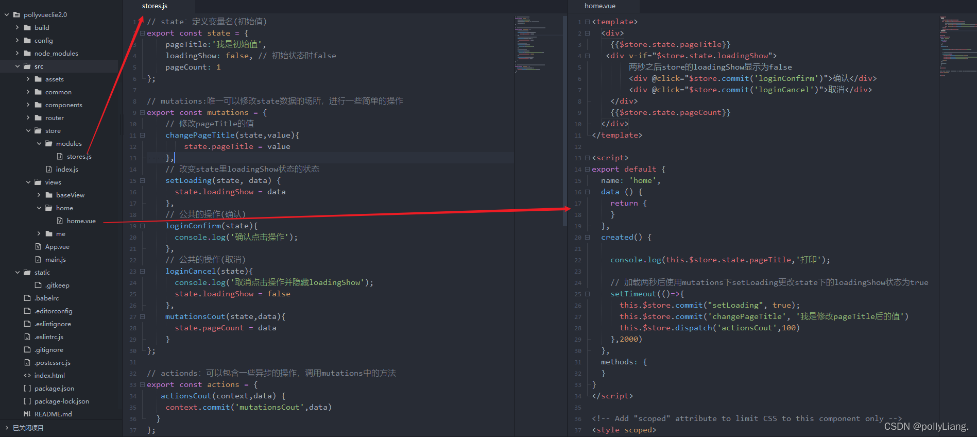Click the main.js file icon

(38, 260)
